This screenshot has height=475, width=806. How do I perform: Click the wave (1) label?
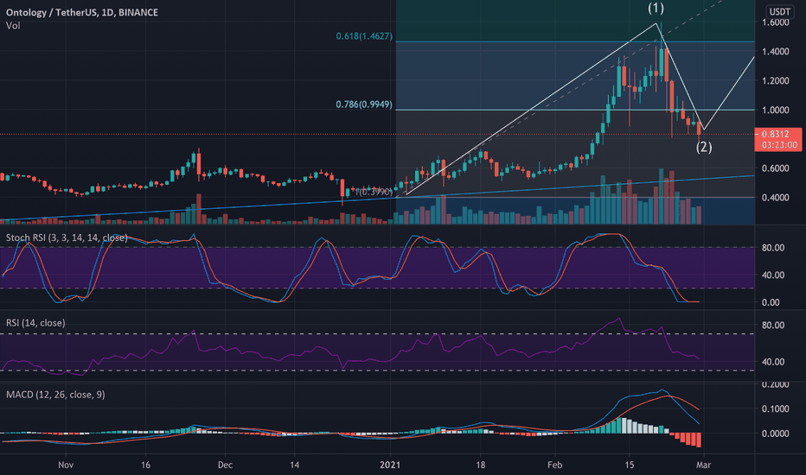pos(656,8)
